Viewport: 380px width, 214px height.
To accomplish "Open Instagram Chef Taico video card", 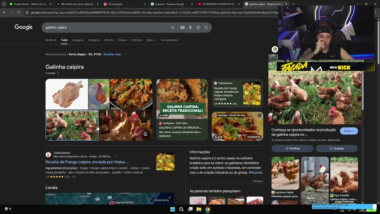I will pyautogui.click(x=182, y=109).
